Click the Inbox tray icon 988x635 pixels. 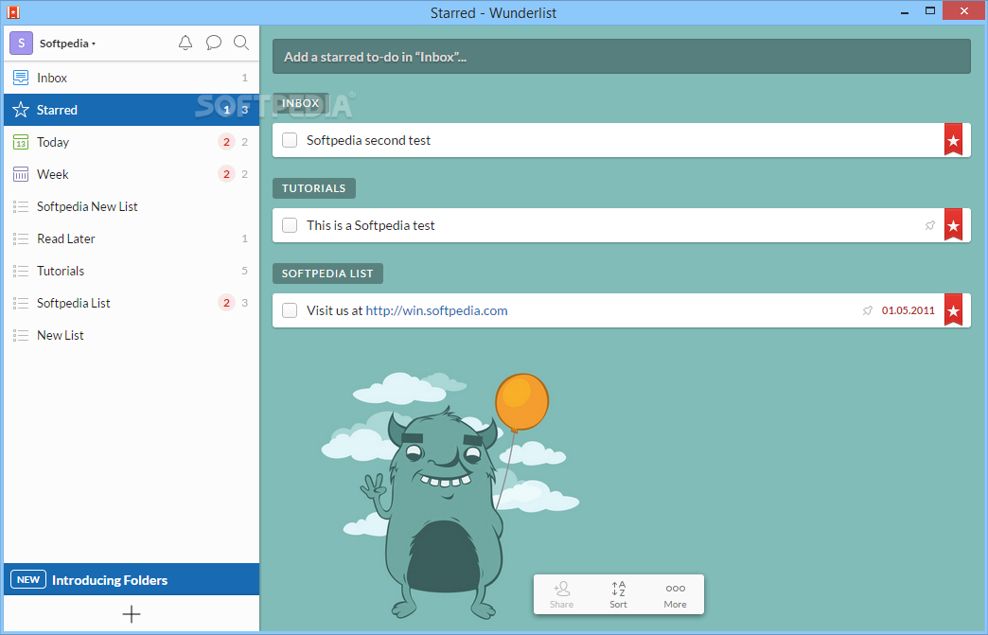21,78
